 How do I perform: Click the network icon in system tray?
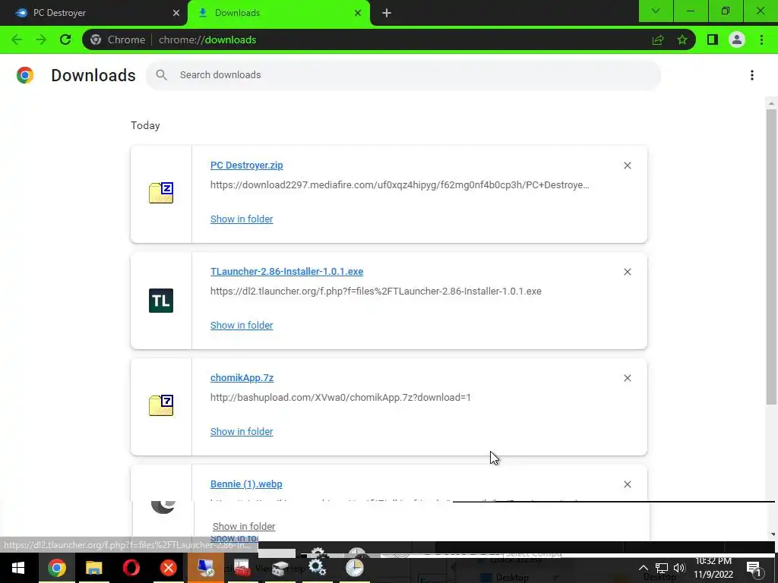click(x=662, y=568)
